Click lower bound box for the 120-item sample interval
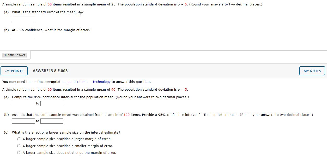 (x=23, y=121)
